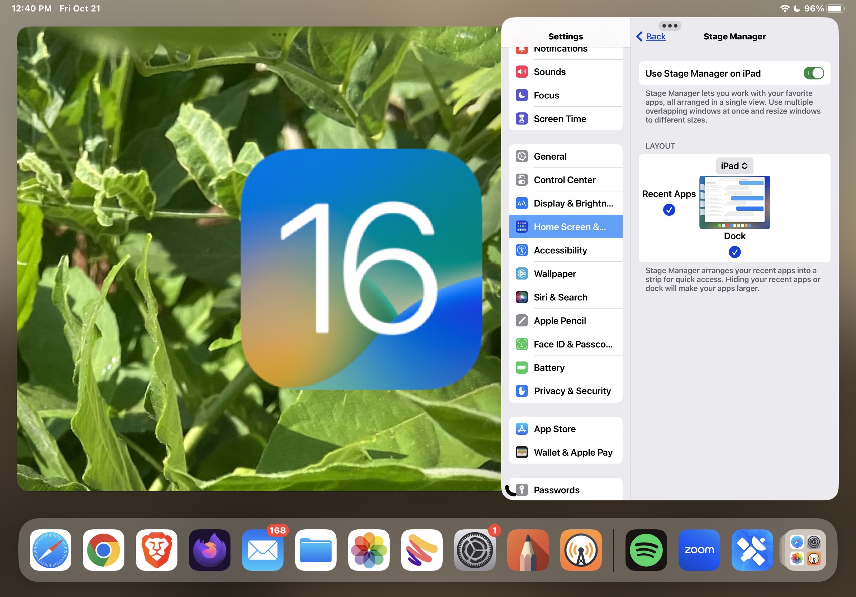Open Passwords settings
This screenshot has width=856, height=597.
click(566, 489)
